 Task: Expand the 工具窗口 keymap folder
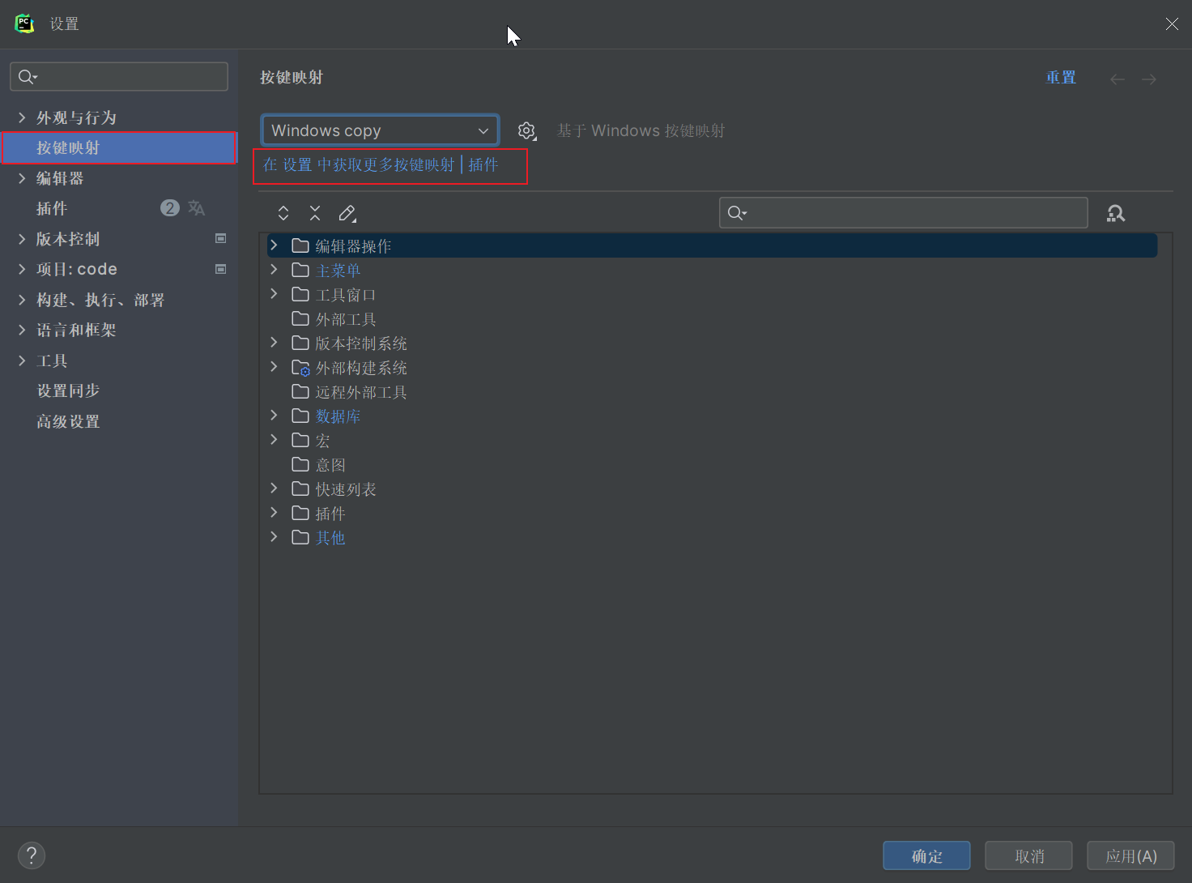pos(274,294)
